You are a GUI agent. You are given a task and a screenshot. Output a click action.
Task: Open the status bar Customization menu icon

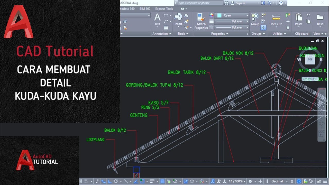click(325, 181)
